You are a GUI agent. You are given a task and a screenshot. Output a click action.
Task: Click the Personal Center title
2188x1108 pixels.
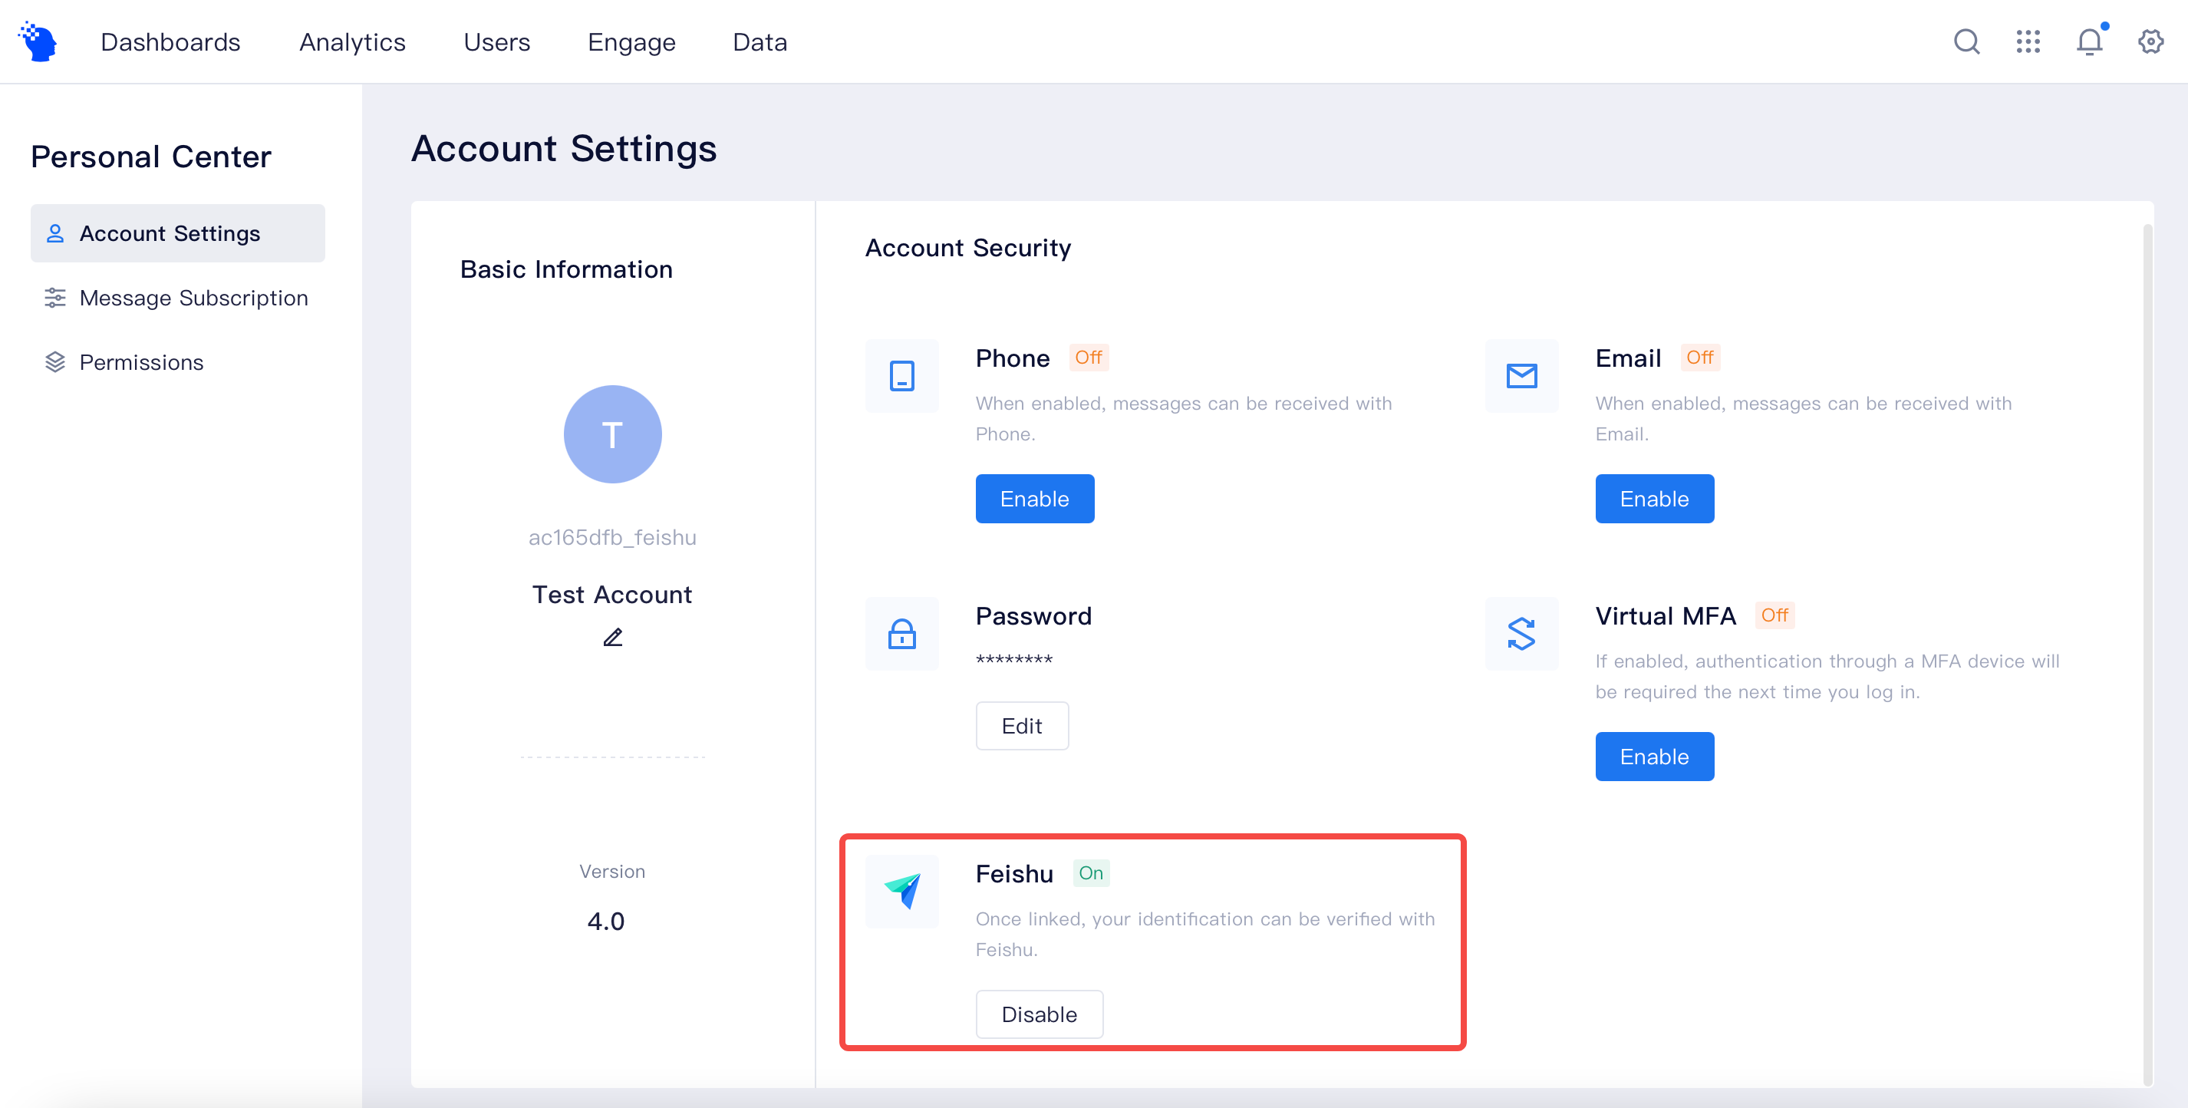(x=151, y=157)
